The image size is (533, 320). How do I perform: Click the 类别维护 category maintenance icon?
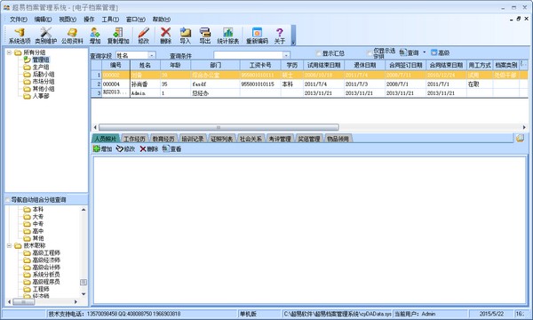tap(45, 36)
